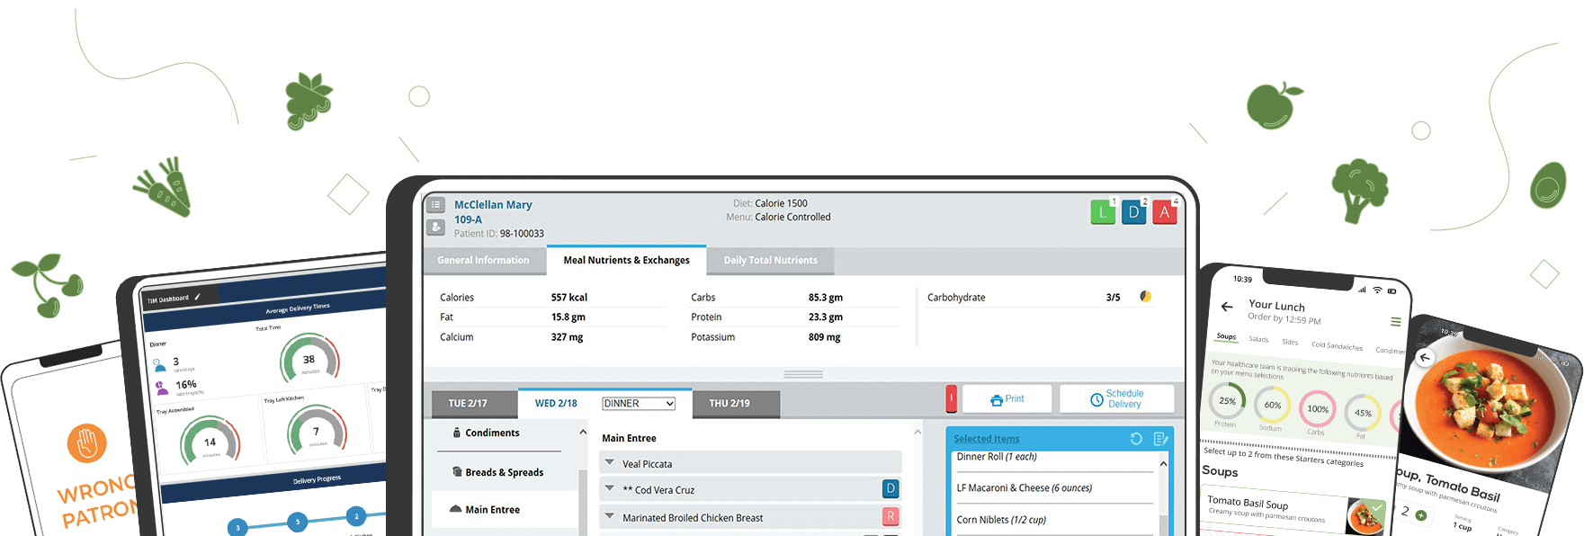This screenshot has width=1584, height=536.
Task: Click the purple late trays percent icon
Action: (162, 388)
